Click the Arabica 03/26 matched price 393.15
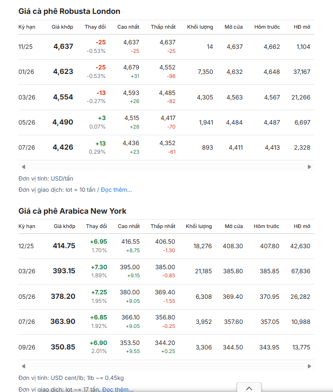 pos(64,271)
